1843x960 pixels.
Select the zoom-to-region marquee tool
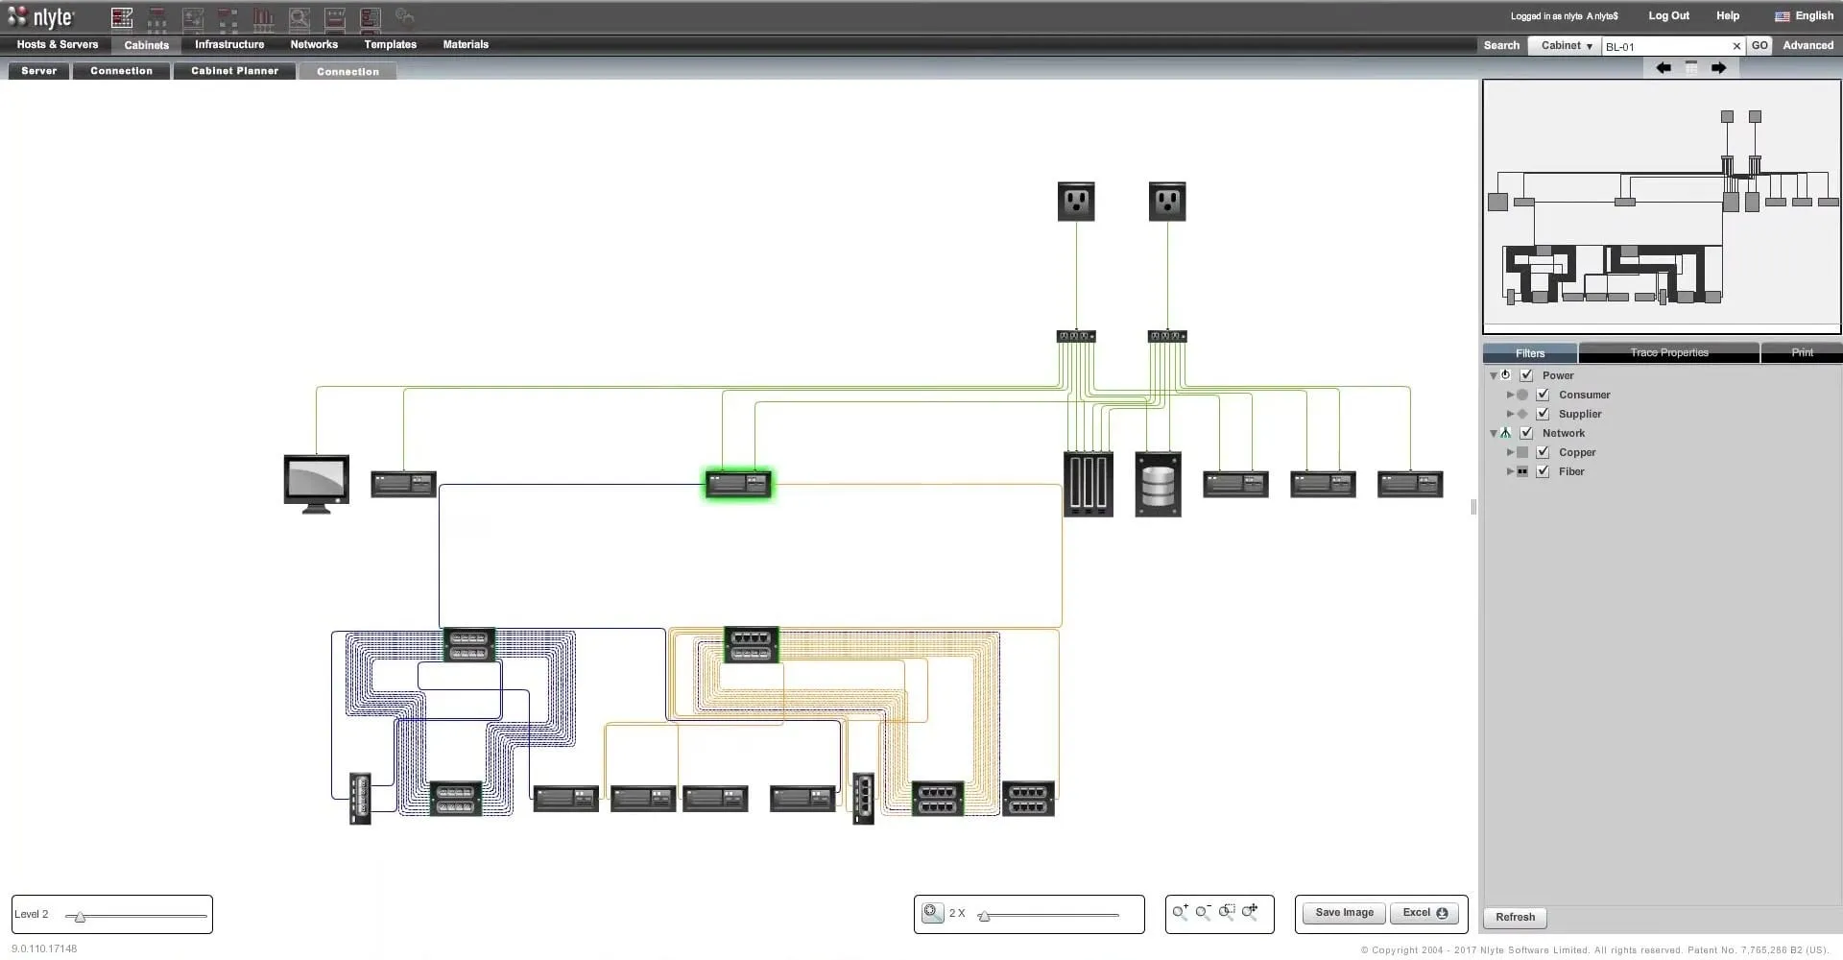[1224, 912]
